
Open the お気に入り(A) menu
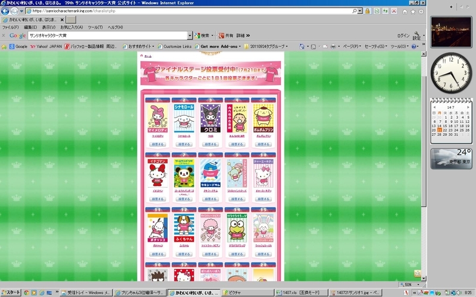click(x=71, y=27)
